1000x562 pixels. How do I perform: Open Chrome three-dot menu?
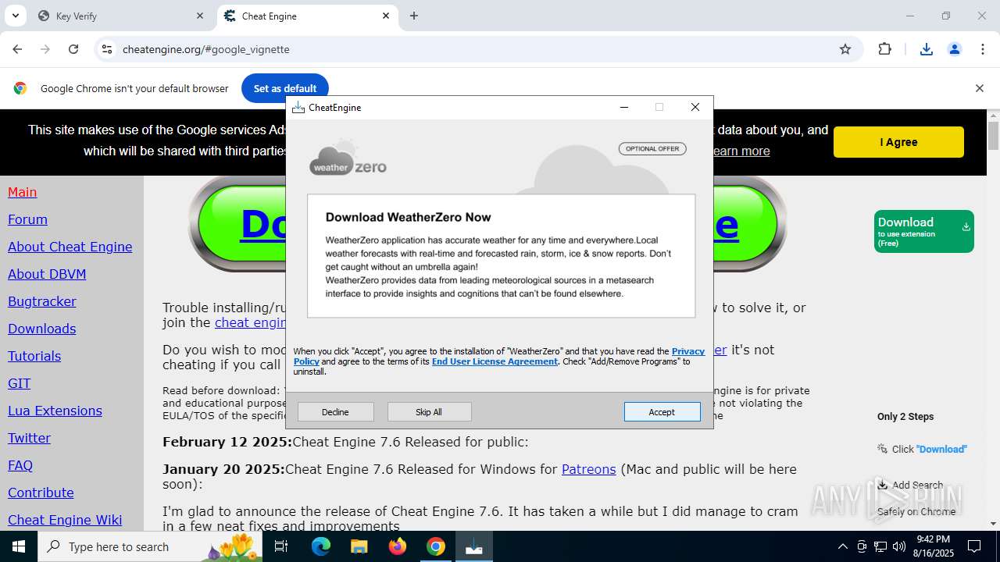tap(983, 49)
